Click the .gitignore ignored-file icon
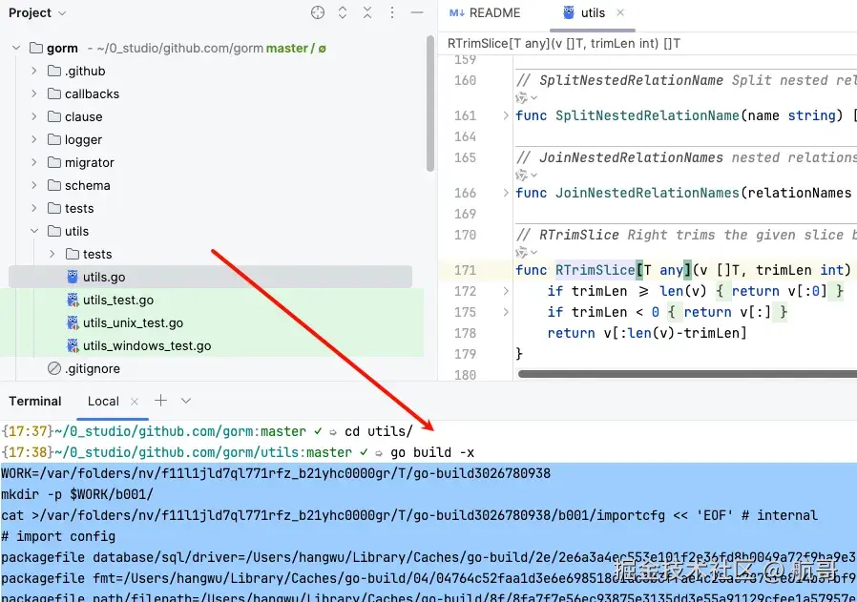 click(54, 369)
